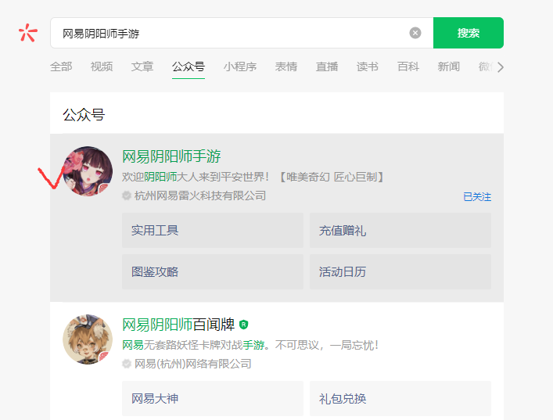This screenshot has width=553, height=420.
Task: Open the 网易阴阳师百闻牌 account title
Action: tap(178, 325)
